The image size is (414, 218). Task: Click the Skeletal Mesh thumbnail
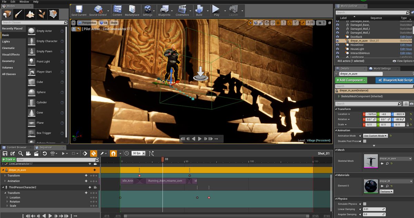(x=371, y=161)
